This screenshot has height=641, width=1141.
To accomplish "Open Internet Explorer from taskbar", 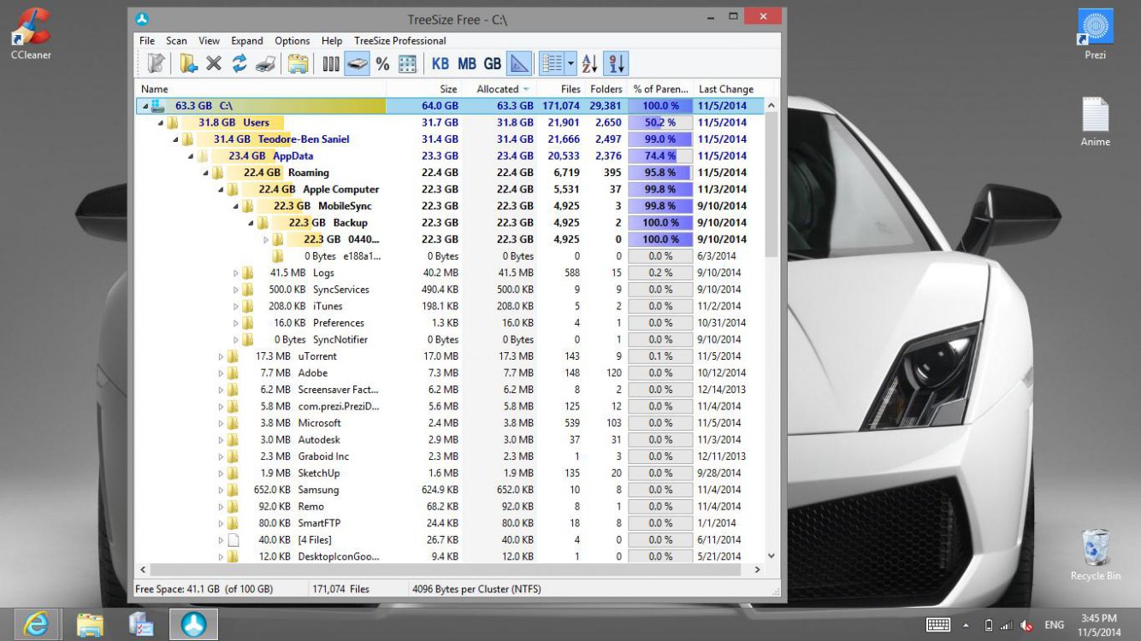I will (36, 624).
